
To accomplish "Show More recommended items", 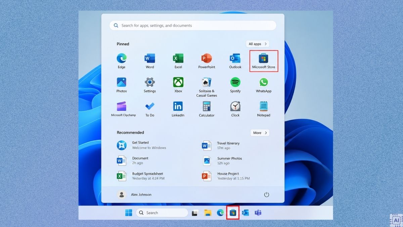I will pos(260,133).
